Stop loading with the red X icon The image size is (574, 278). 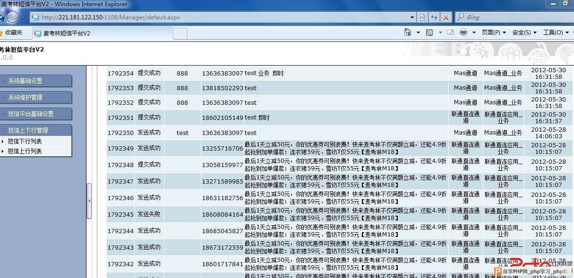click(x=445, y=17)
